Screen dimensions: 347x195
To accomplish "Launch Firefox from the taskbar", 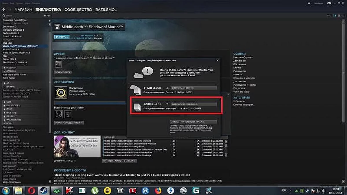I will [158, 190].
